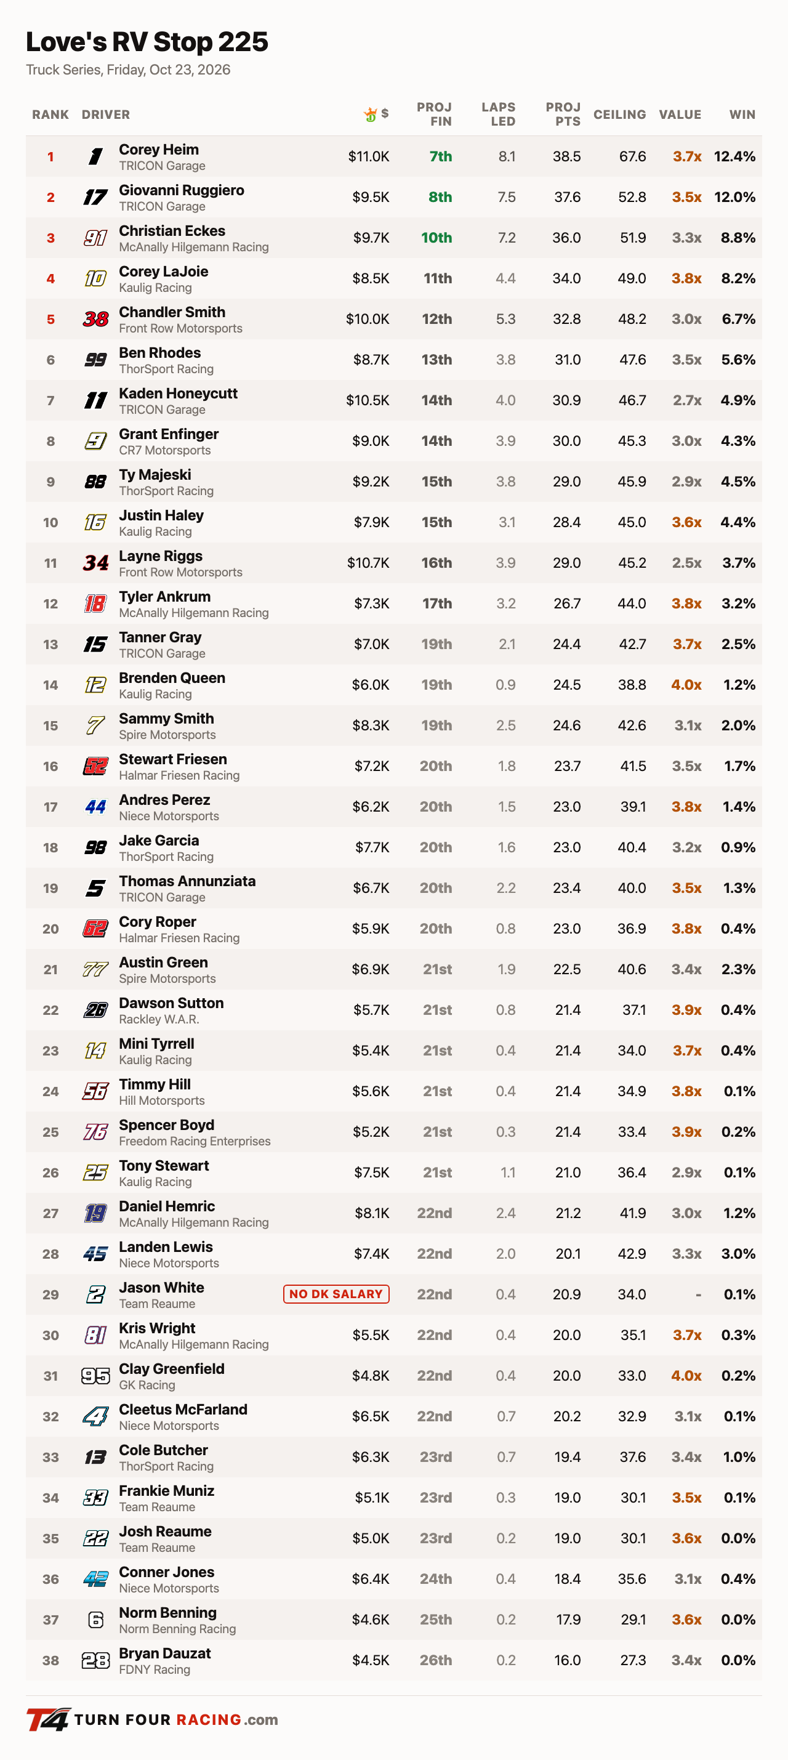The height and width of the screenshot is (1760, 788).
Task: Sort by the PROJ FIN column header
Action: (x=434, y=114)
